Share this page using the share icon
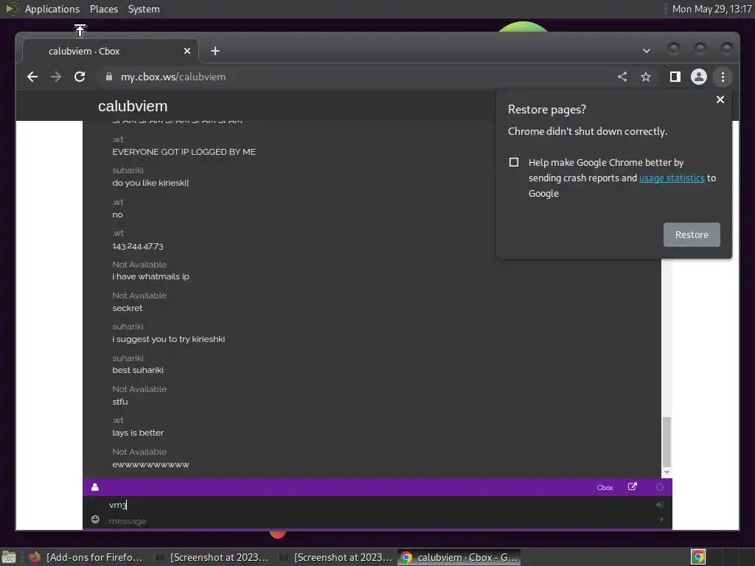The width and height of the screenshot is (755, 566). (x=622, y=77)
